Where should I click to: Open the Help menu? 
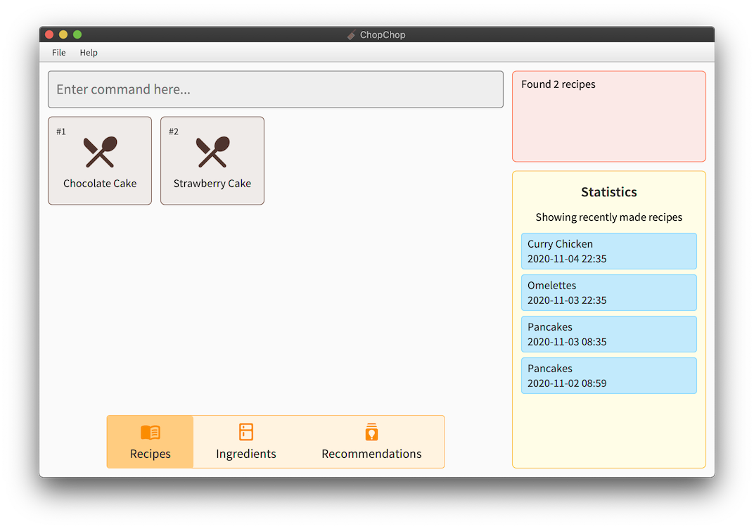tap(89, 53)
